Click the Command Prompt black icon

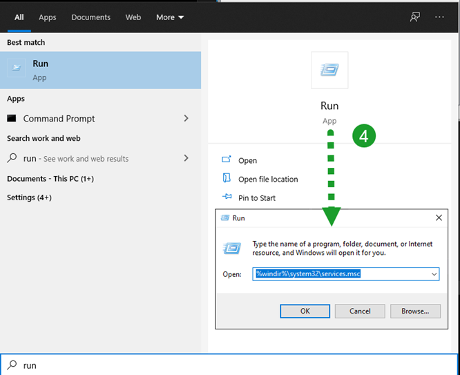point(12,118)
